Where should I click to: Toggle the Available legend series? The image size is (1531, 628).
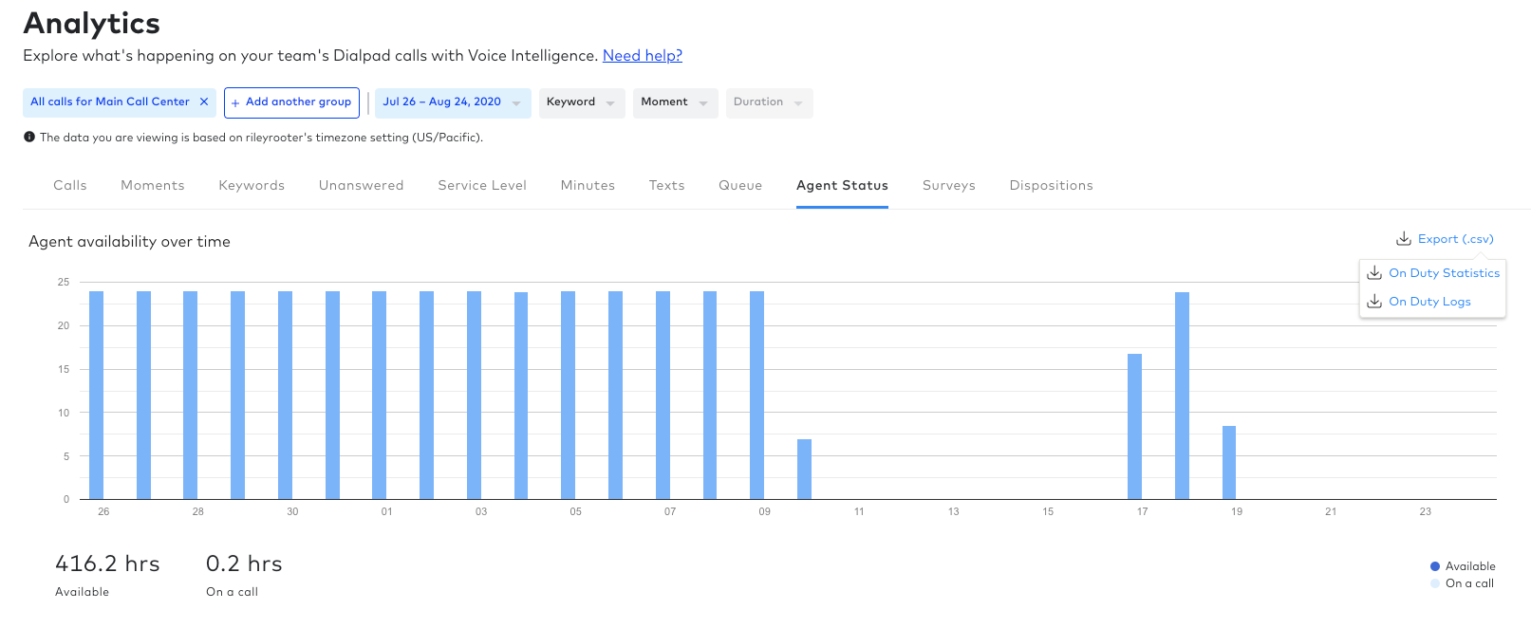[x=1463, y=566]
